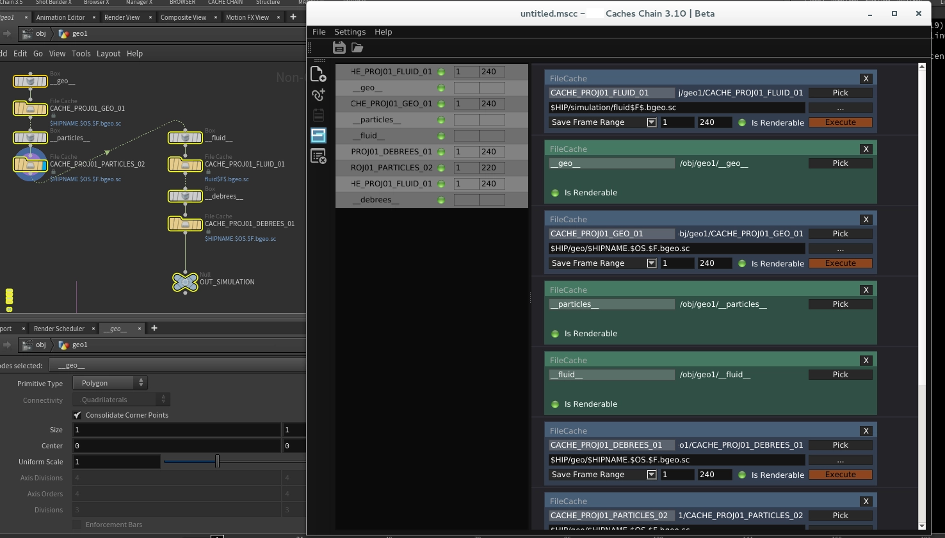Open the Primitive Type Polygon dropdown
The width and height of the screenshot is (945, 538).
click(x=110, y=383)
